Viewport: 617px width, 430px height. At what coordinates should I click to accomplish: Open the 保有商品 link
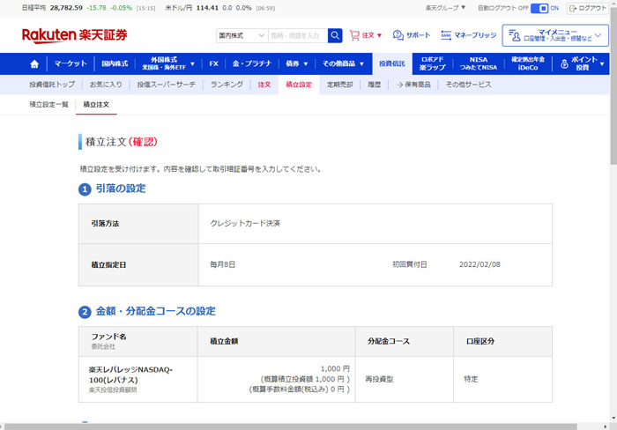411,85
